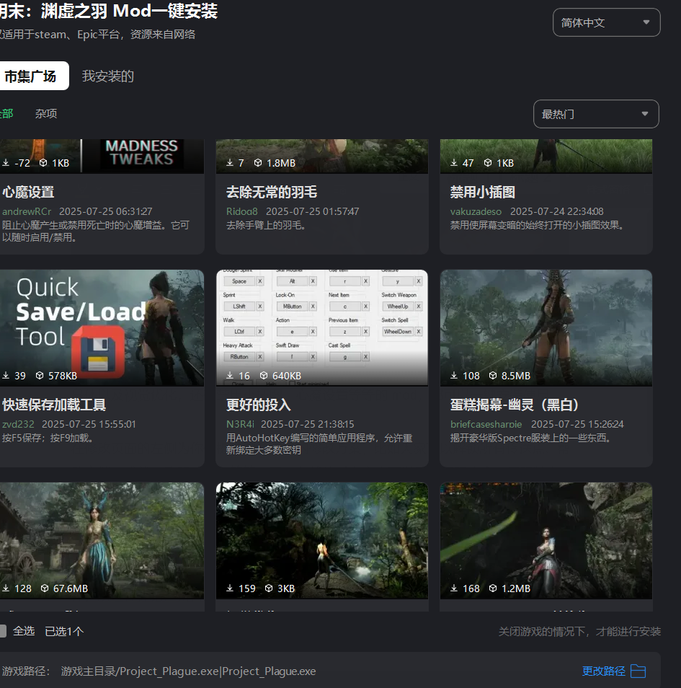This screenshot has width=681, height=688.
Task: Click download icon beside count 39
Action: (6, 376)
